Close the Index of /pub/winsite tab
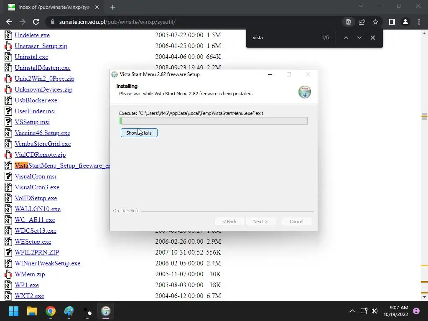This screenshot has height=321, width=428. pyautogui.click(x=97, y=7)
